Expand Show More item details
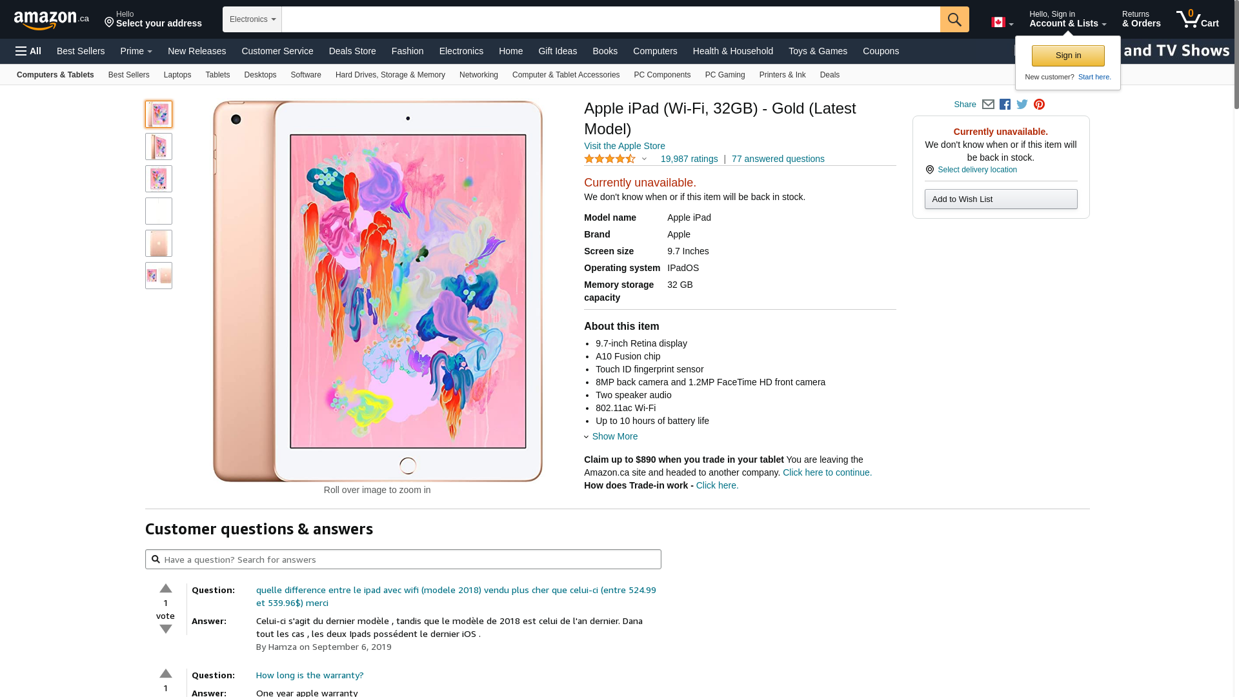 [614, 436]
